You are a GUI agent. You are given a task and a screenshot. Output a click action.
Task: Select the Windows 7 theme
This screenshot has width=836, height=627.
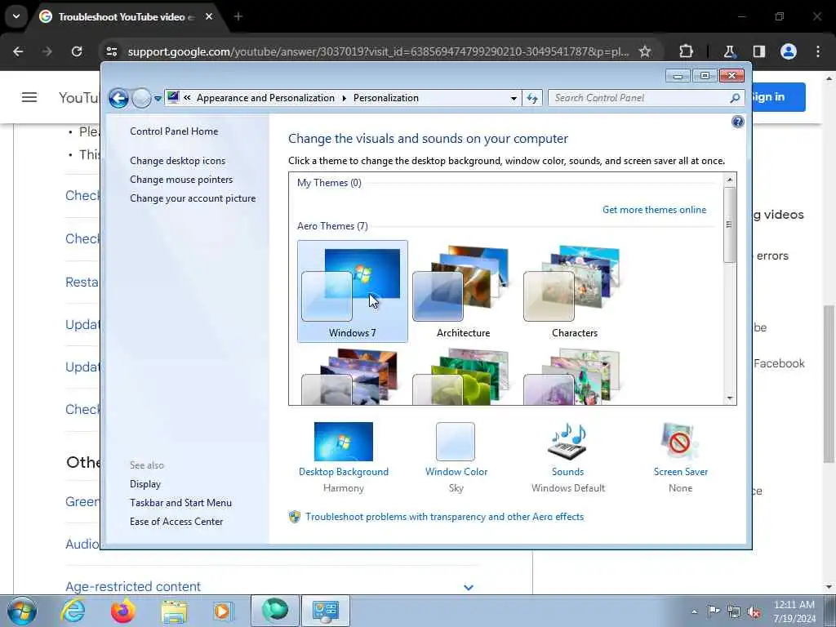click(x=353, y=291)
